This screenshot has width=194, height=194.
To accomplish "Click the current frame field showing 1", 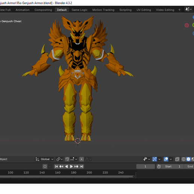I will click(x=145, y=167).
